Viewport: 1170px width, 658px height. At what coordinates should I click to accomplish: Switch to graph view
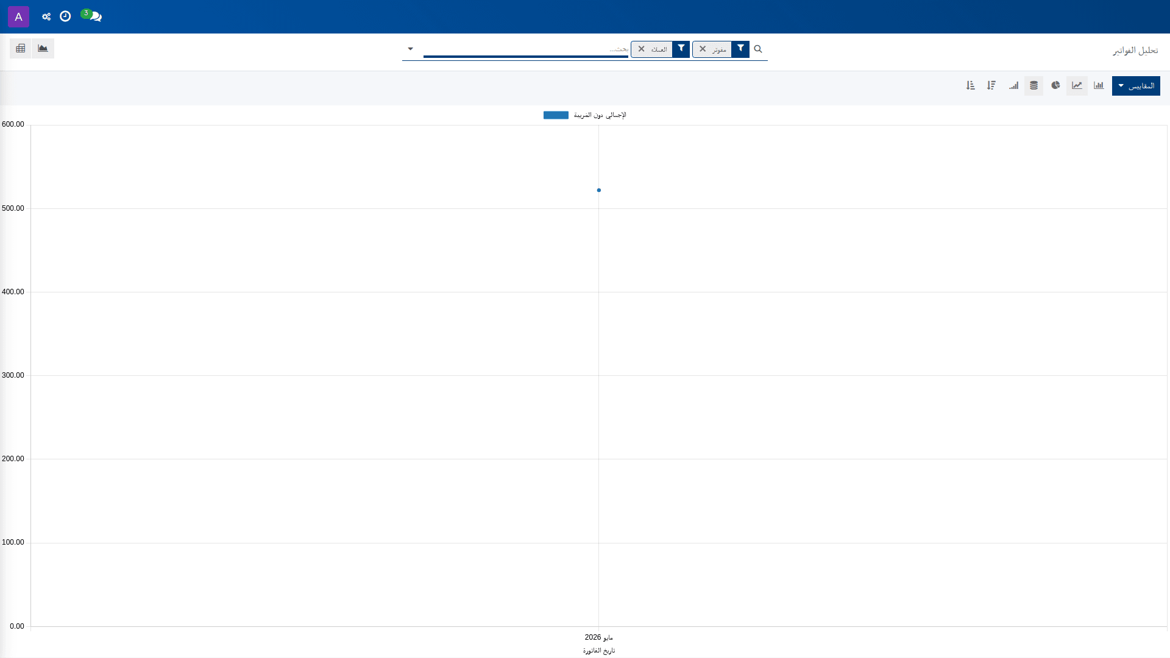click(x=43, y=48)
